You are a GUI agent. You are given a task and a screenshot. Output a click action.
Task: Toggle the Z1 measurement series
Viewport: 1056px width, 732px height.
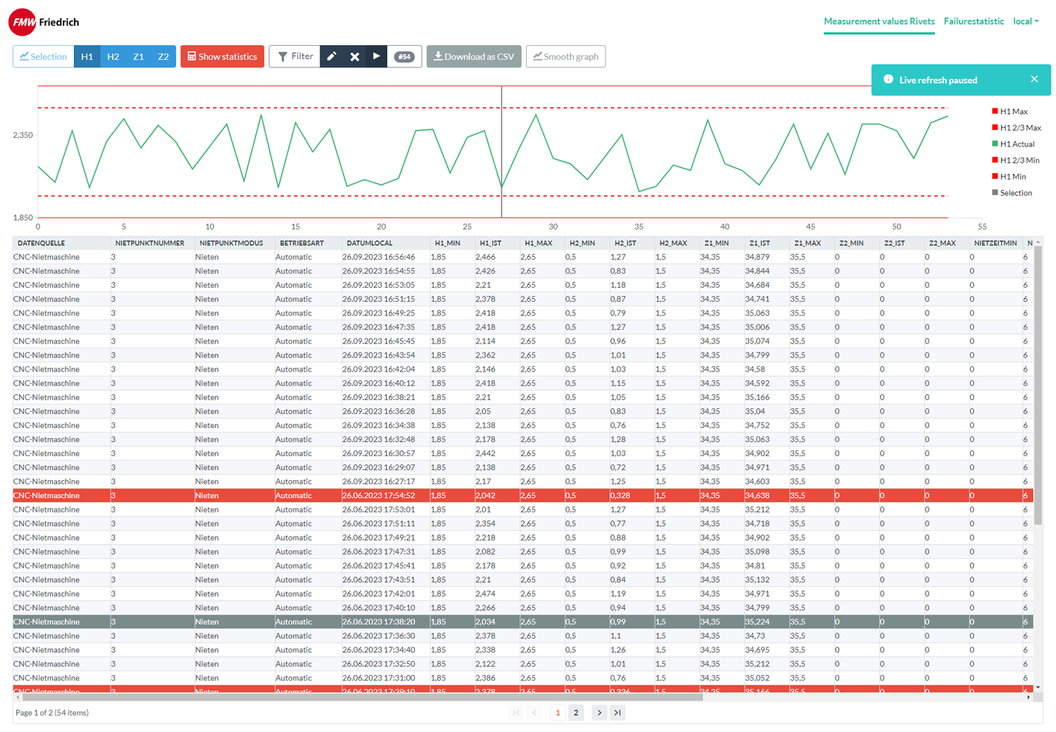pos(139,56)
